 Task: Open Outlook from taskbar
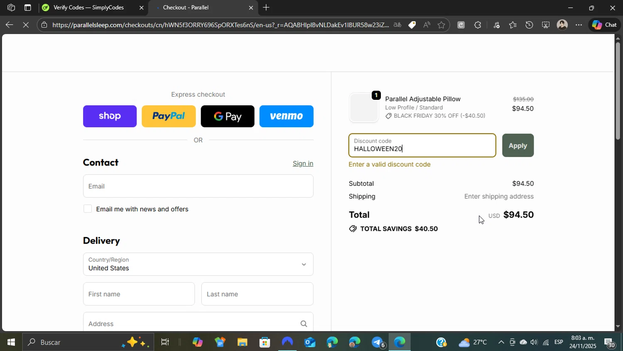click(x=310, y=342)
